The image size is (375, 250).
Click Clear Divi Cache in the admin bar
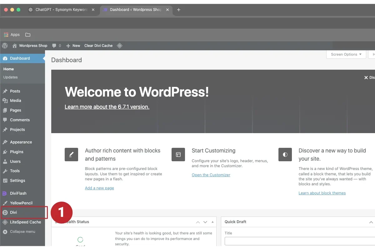click(98, 46)
